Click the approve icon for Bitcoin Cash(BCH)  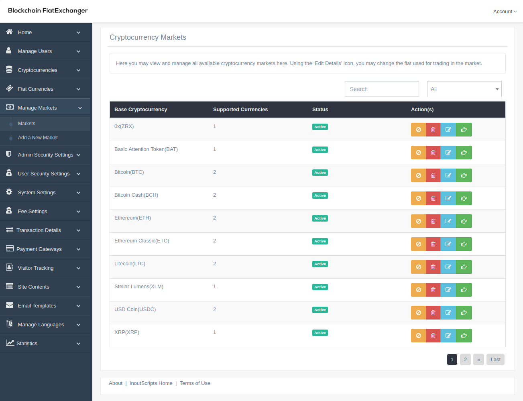pos(464,198)
